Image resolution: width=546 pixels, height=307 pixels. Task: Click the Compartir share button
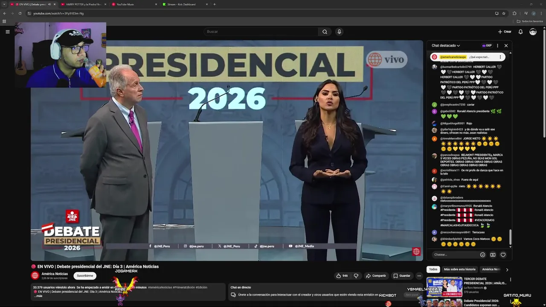376,276
